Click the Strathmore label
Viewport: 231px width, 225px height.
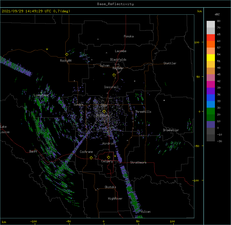coord(138,162)
